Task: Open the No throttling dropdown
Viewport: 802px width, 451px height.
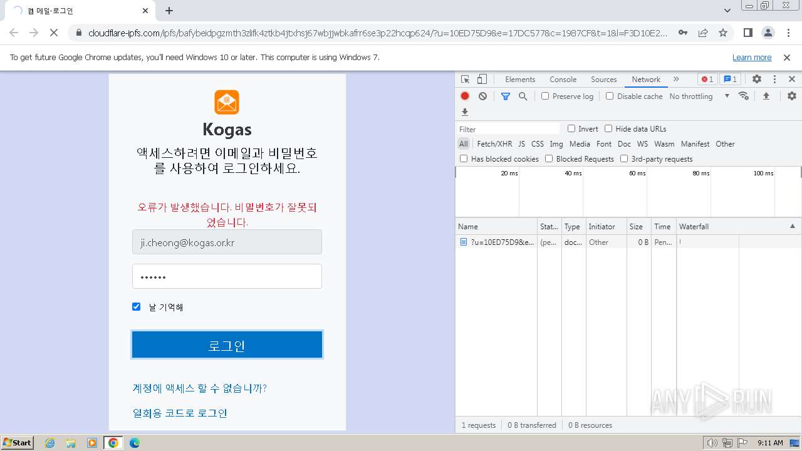Action: (x=699, y=96)
